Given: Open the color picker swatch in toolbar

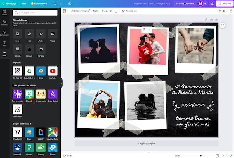Looking at the screenshot, I should click(x=64, y=11).
